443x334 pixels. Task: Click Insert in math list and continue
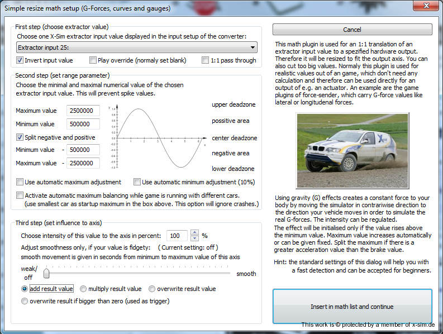pyautogui.click(x=352, y=307)
